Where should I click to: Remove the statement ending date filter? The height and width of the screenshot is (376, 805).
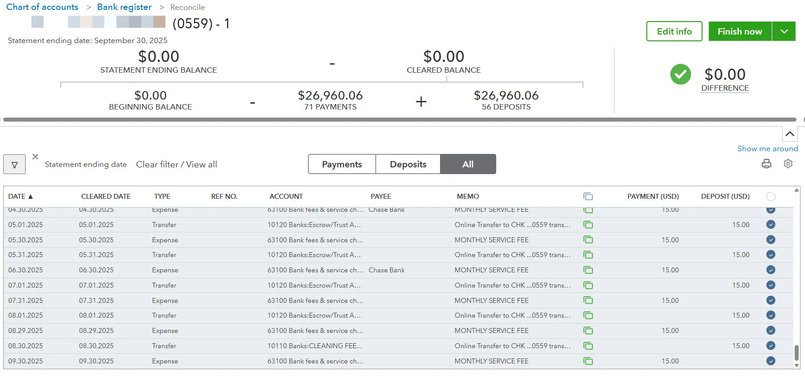coord(35,157)
